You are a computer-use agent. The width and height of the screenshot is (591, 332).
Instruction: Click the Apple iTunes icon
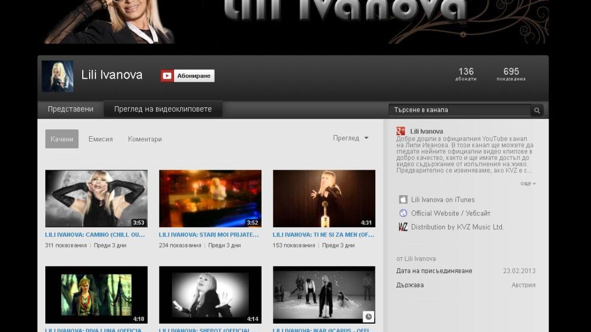403,200
